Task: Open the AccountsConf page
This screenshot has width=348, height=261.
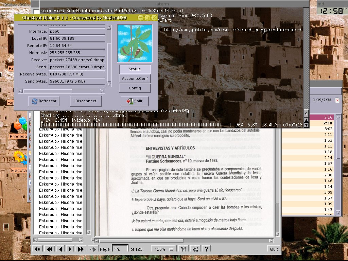Action: point(135,79)
